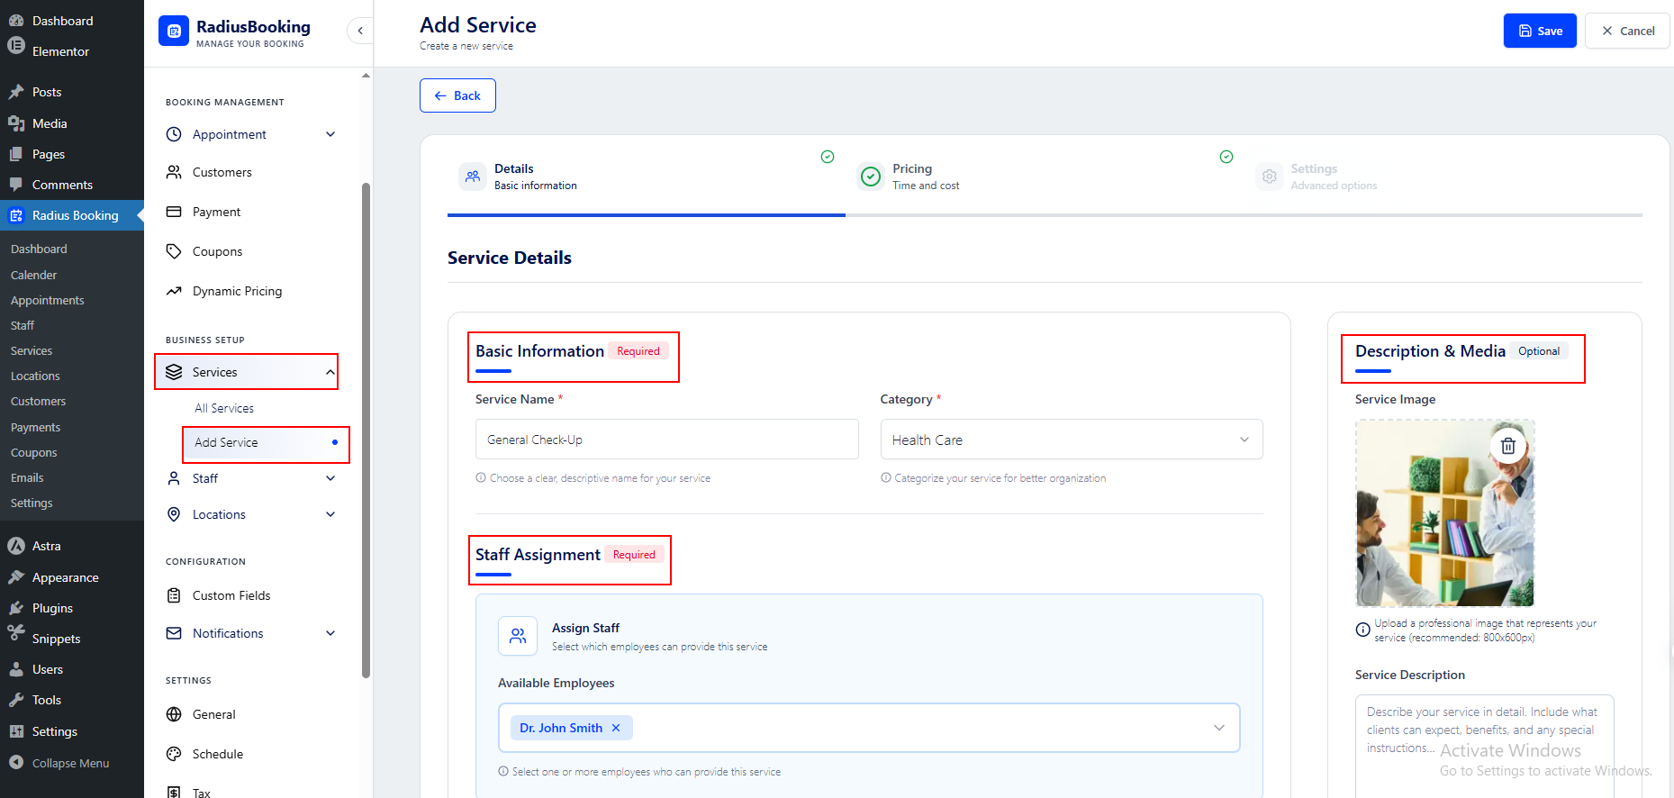The width and height of the screenshot is (1674, 798).
Task: Open the Category dropdown showing Health Care
Action: pyautogui.click(x=1072, y=440)
